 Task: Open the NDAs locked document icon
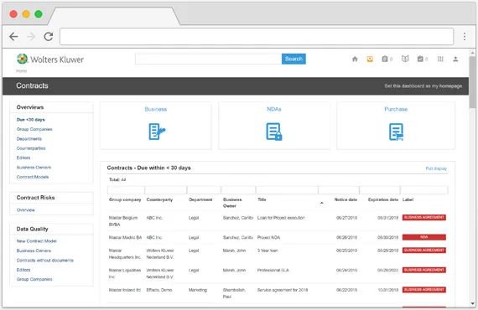coord(274,132)
